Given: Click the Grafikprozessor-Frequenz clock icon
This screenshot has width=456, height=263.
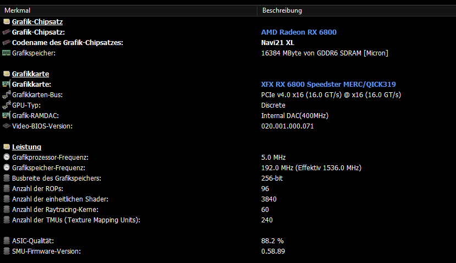Looking at the screenshot, I should coord(7,158).
